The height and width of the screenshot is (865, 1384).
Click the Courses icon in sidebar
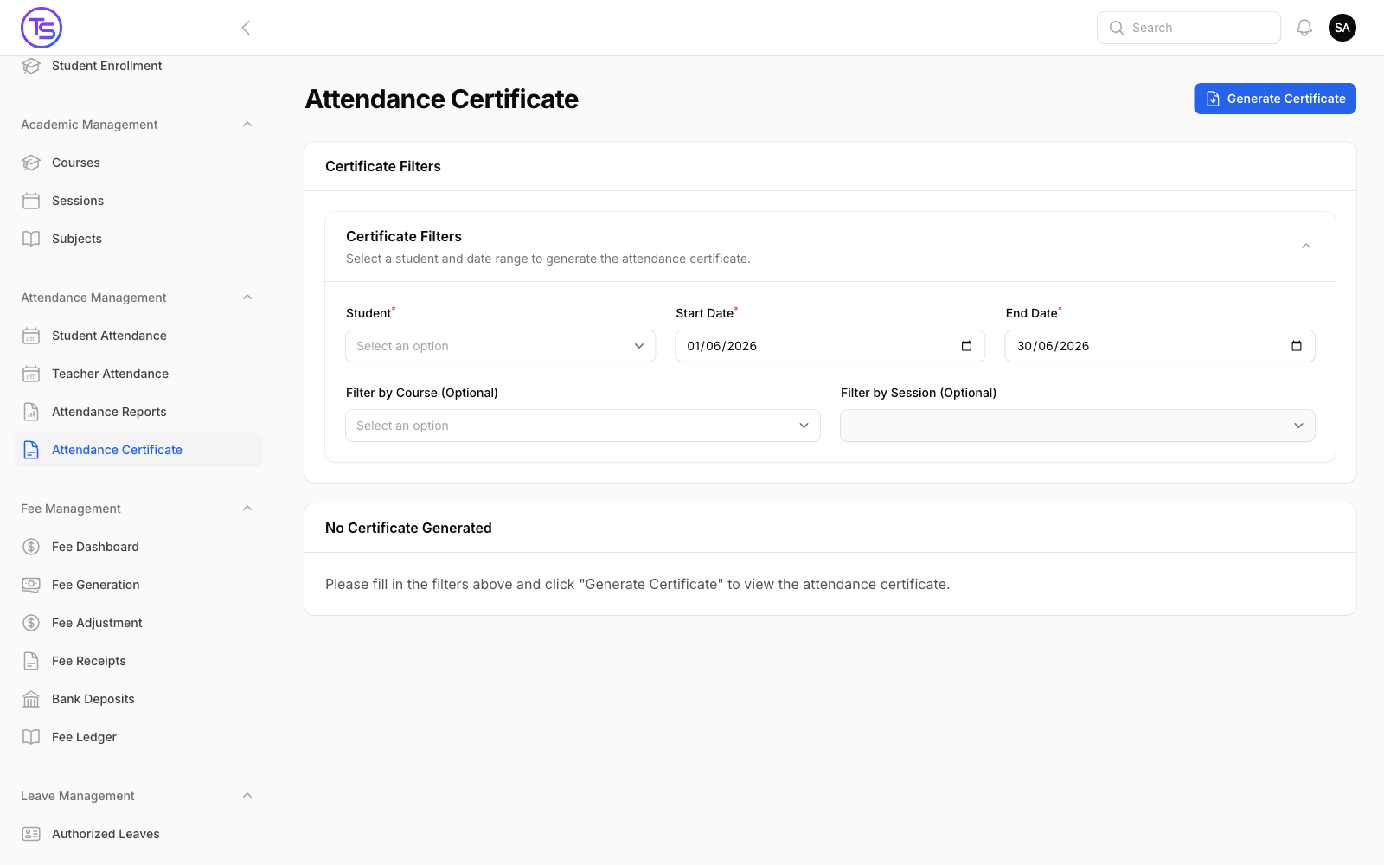(x=31, y=163)
